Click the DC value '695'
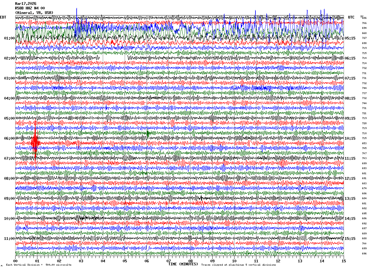The height and width of the screenshot is (269, 368). tap(364, 213)
